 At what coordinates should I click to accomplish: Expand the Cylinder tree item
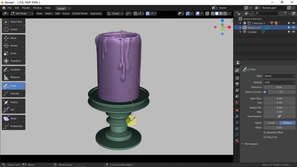click(x=240, y=32)
